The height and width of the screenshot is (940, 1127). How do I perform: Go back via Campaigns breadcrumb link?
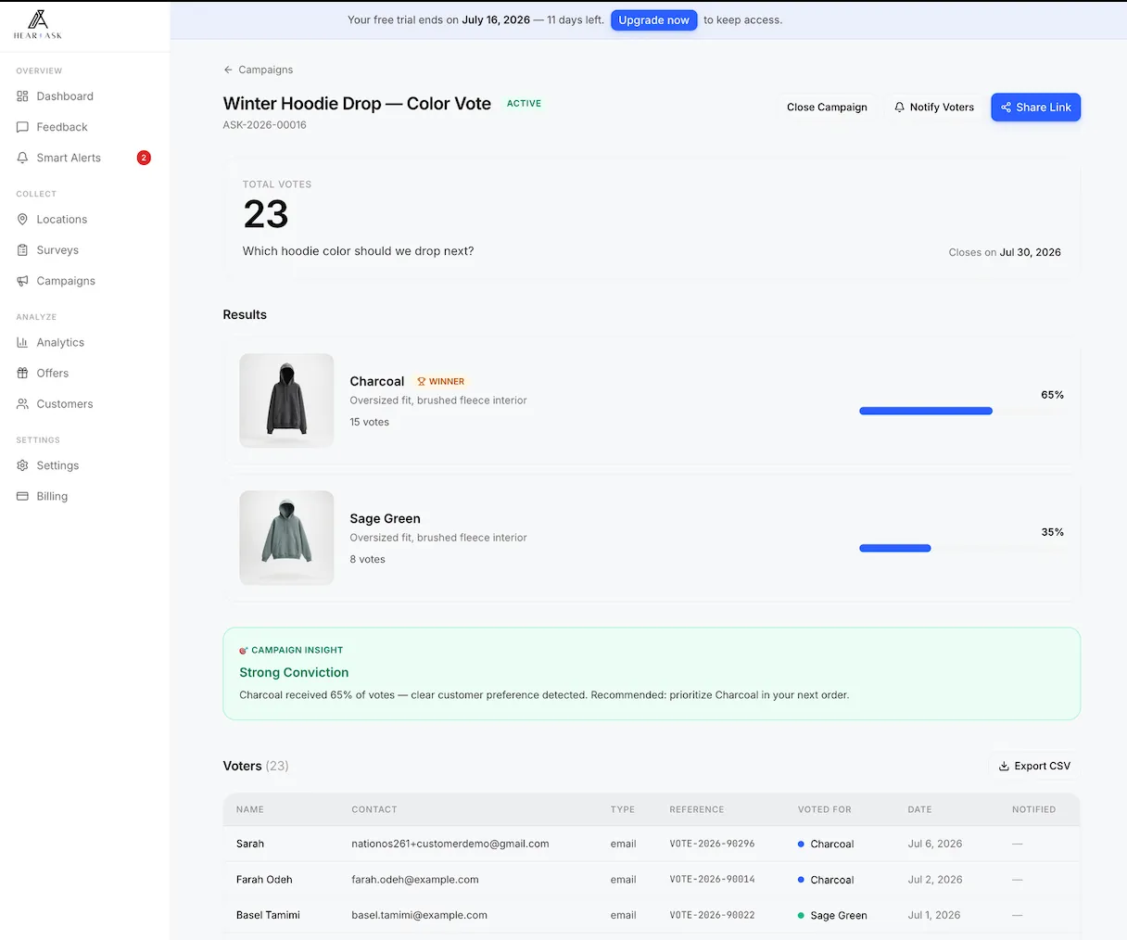tap(258, 70)
